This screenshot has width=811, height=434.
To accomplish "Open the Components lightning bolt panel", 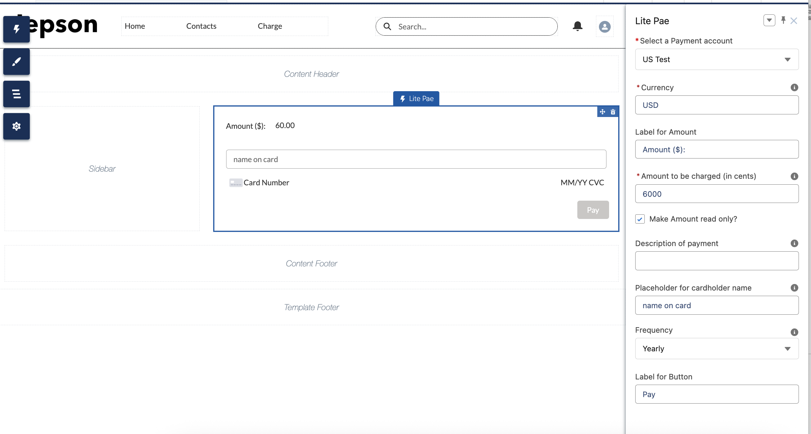I will tap(16, 29).
